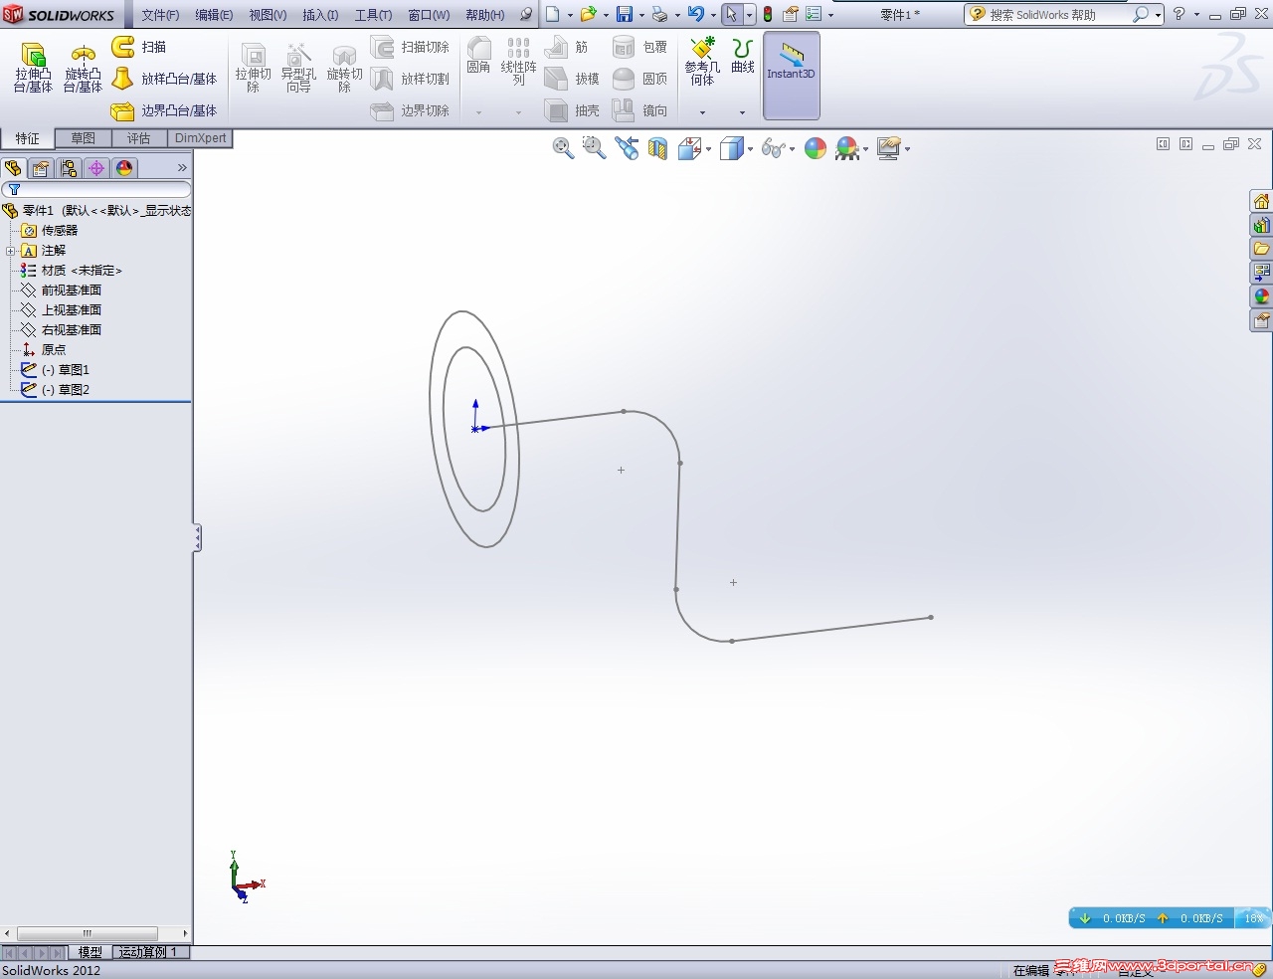The width and height of the screenshot is (1273, 979).
Task: Open the 视图(V) menu
Action: coord(268,15)
